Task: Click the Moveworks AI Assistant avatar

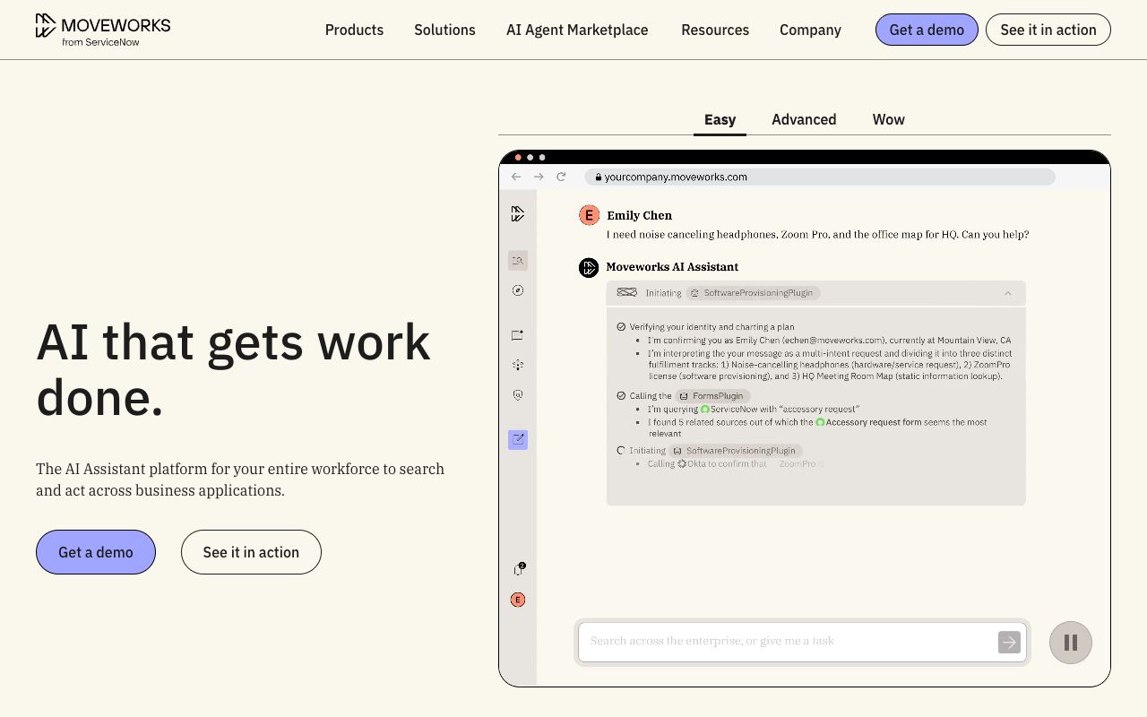Action: (589, 267)
